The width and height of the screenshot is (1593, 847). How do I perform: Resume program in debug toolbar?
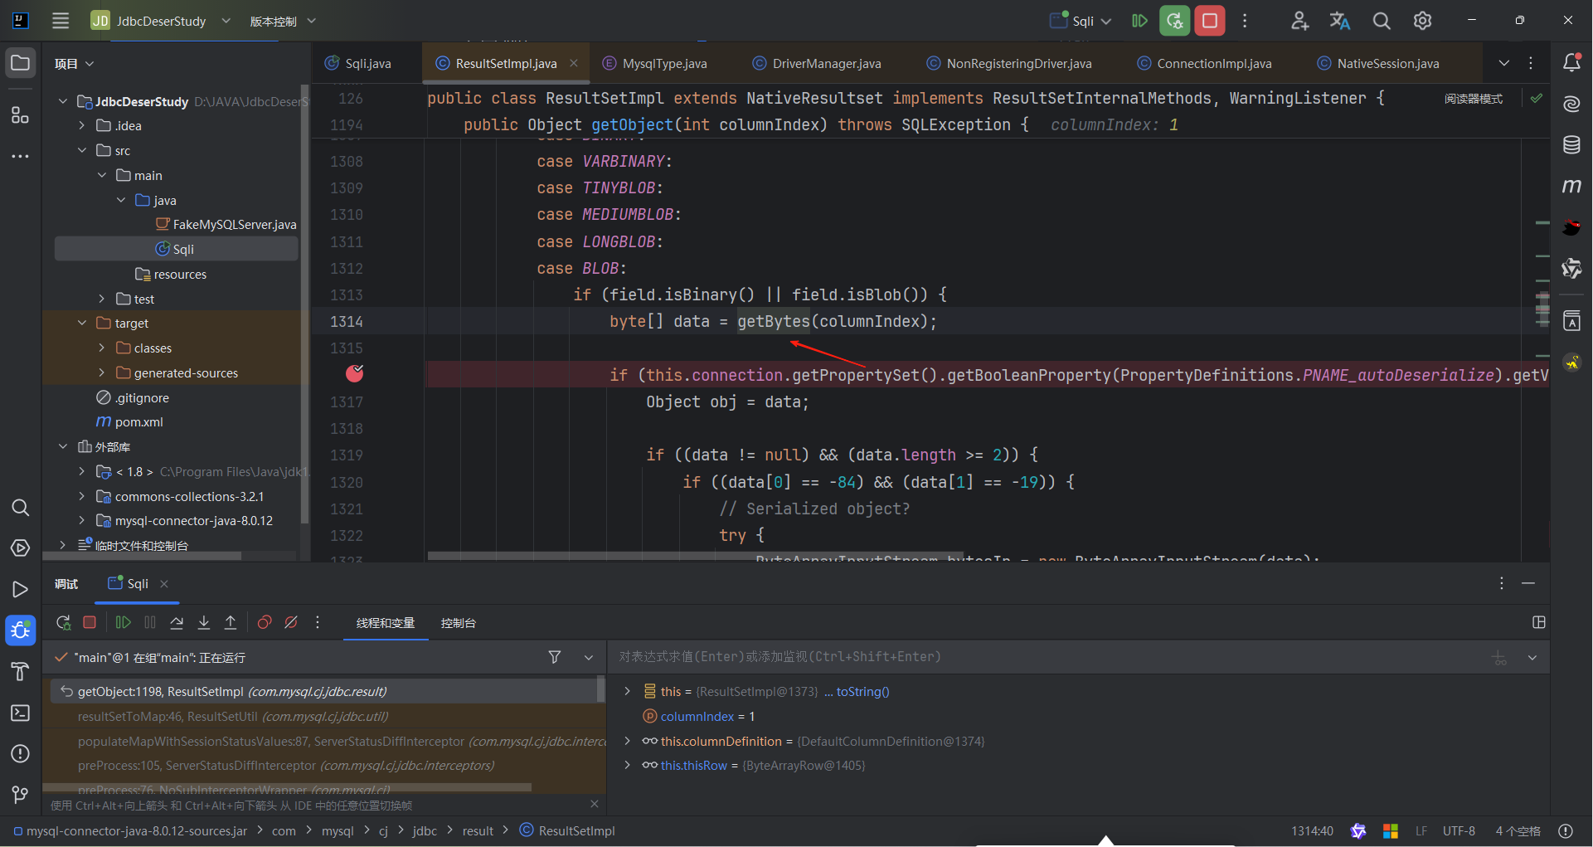click(124, 622)
